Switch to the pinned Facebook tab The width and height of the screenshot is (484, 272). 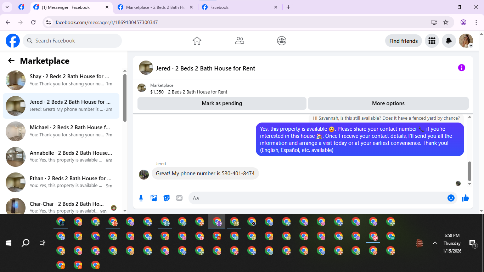(x=21, y=7)
